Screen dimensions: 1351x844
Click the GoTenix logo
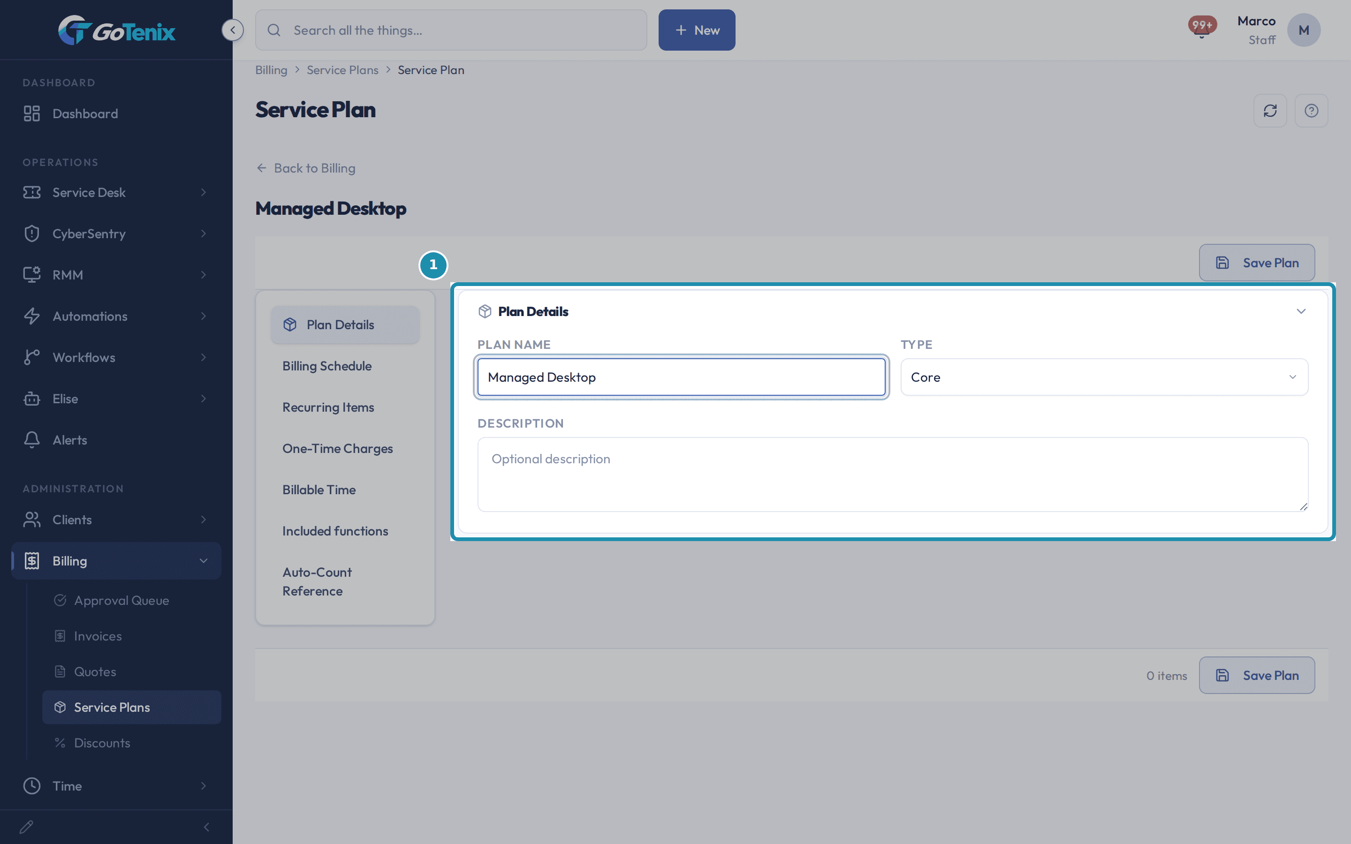pyautogui.click(x=117, y=30)
